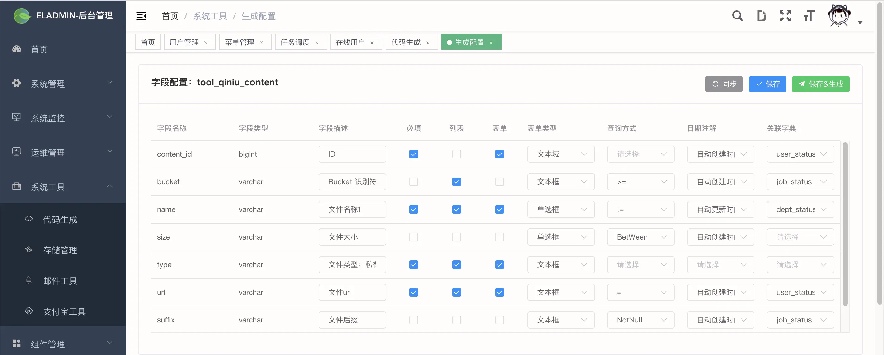This screenshot has height=355, width=884.
Task: Switch to the 在线用户 tab
Action: click(350, 42)
